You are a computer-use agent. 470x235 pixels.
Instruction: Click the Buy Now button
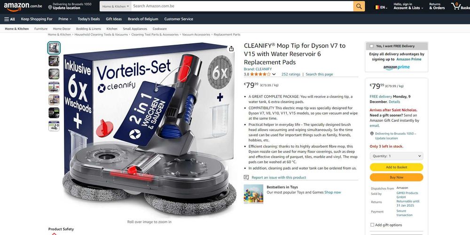[x=396, y=177]
